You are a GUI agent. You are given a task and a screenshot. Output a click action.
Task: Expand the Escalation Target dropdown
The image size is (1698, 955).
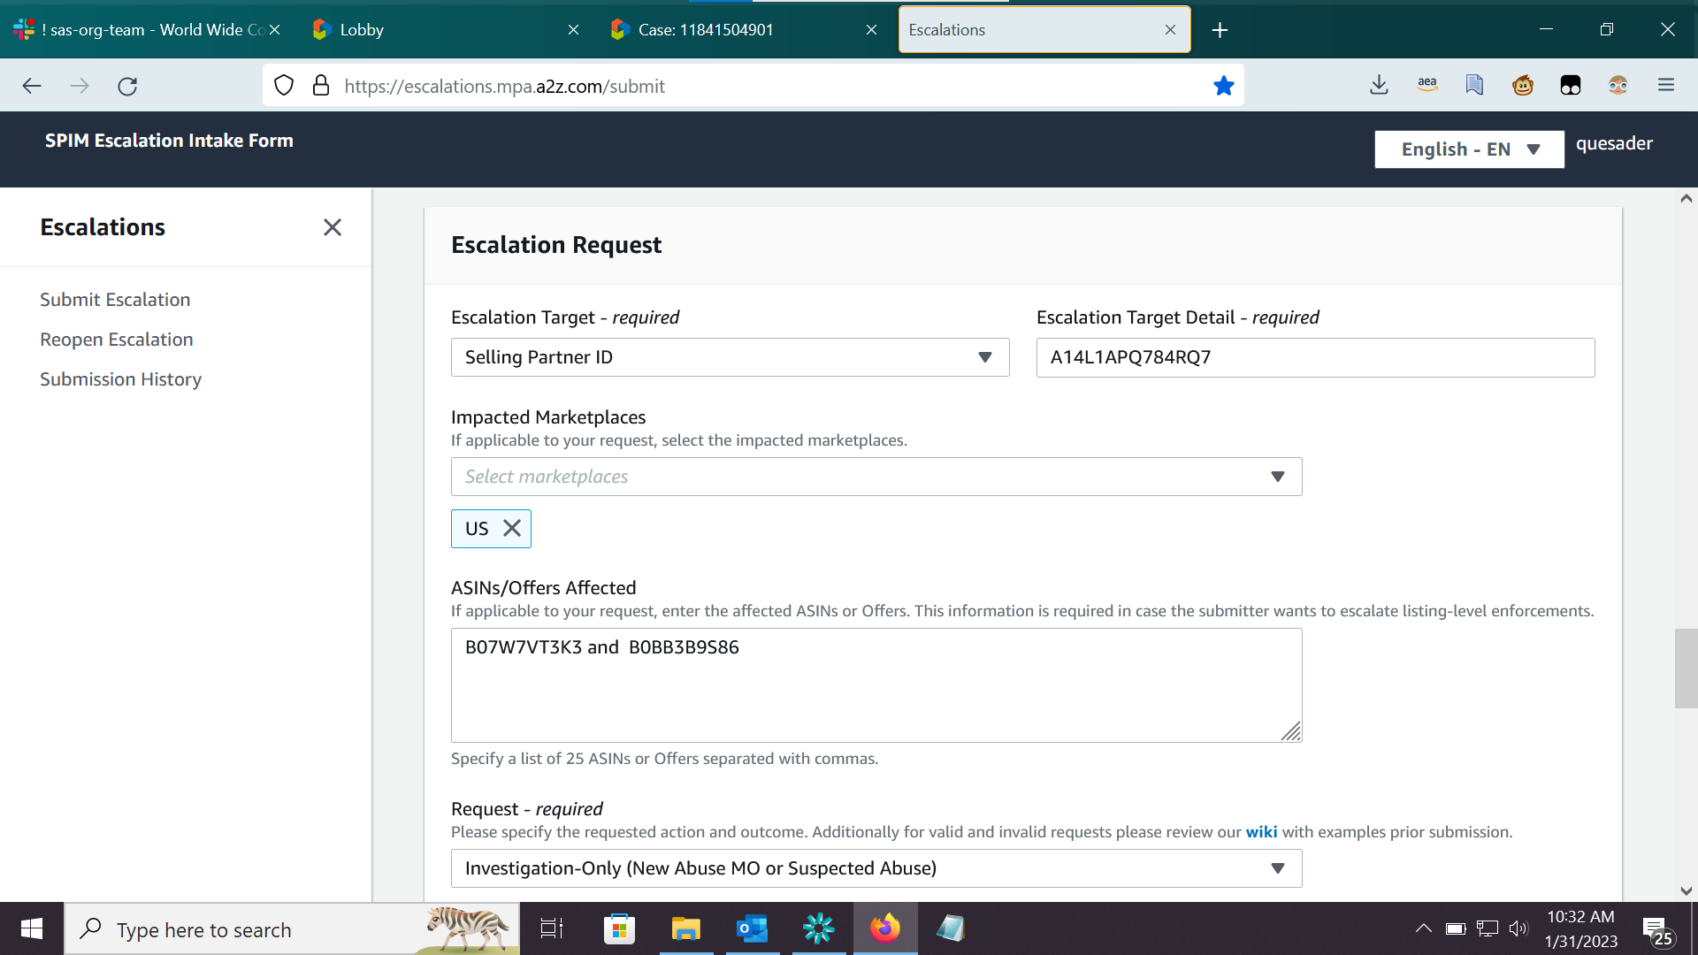tap(730, 357)
